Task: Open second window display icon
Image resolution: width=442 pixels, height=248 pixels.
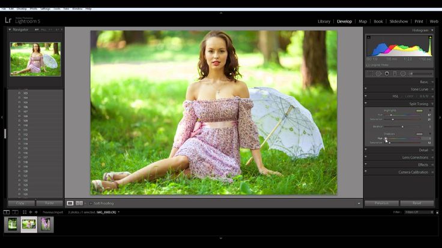Action: [x=15, y=212]
